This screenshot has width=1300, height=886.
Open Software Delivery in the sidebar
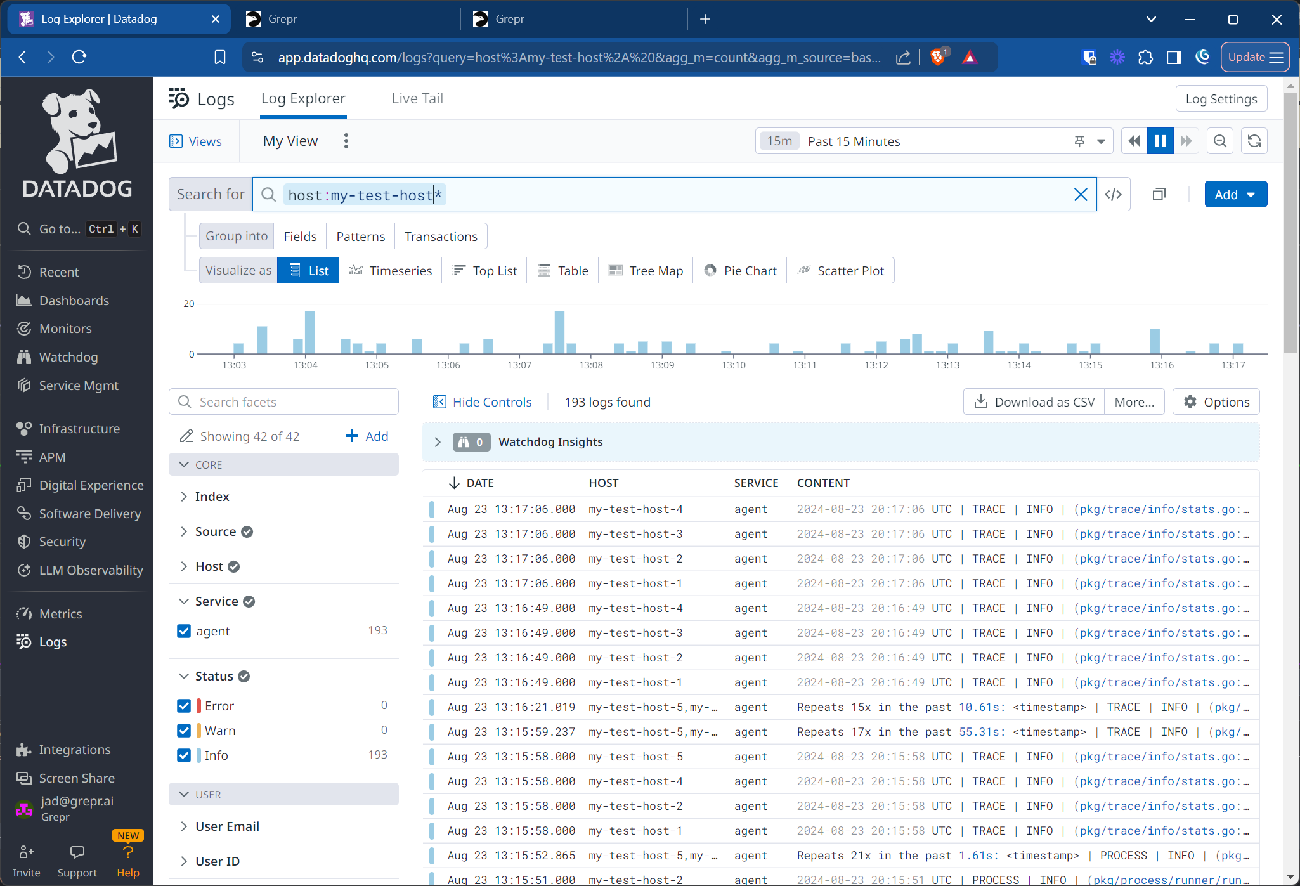[79, 514]
